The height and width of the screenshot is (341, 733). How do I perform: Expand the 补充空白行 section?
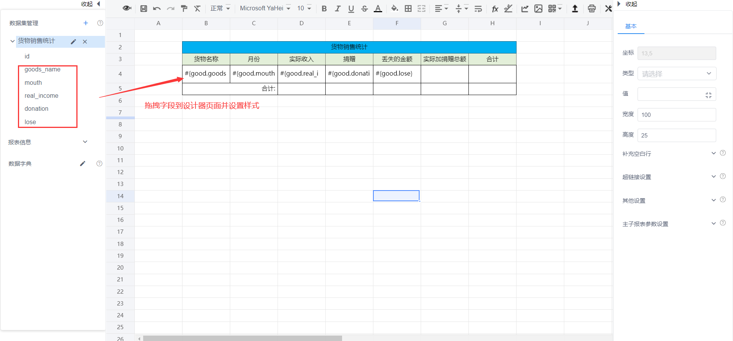(x=714, y=153)
